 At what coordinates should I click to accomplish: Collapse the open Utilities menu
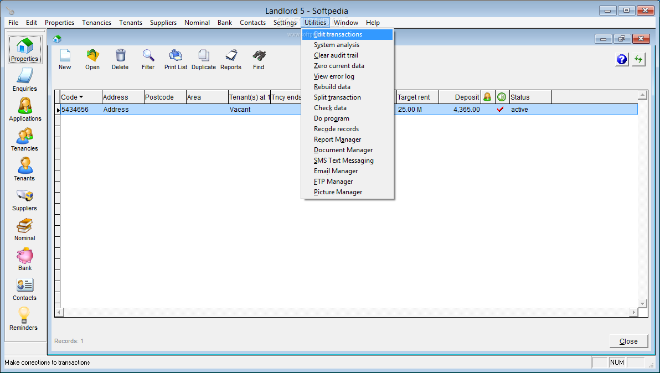(315, 23)
